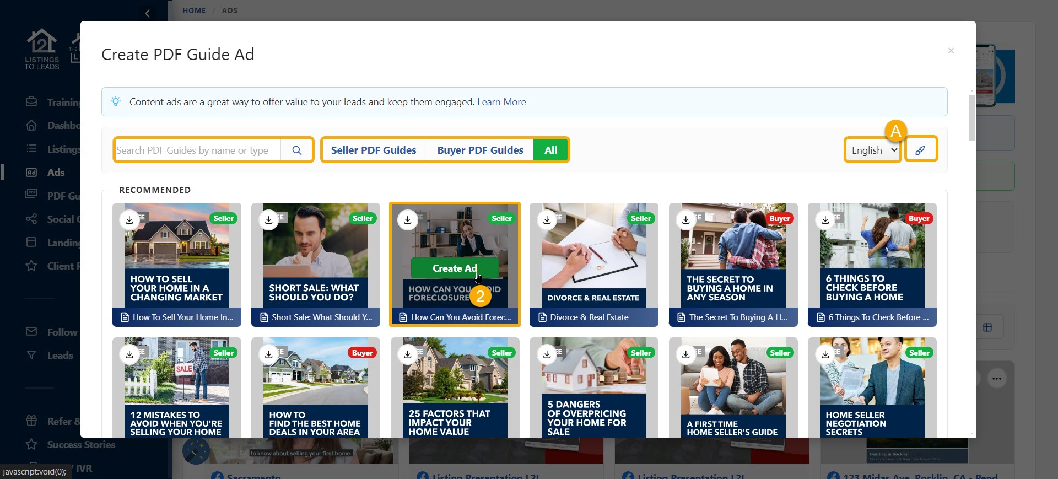Select the All guides filter
This screenshot has height=479, width=1058.
tap(550, 150)
